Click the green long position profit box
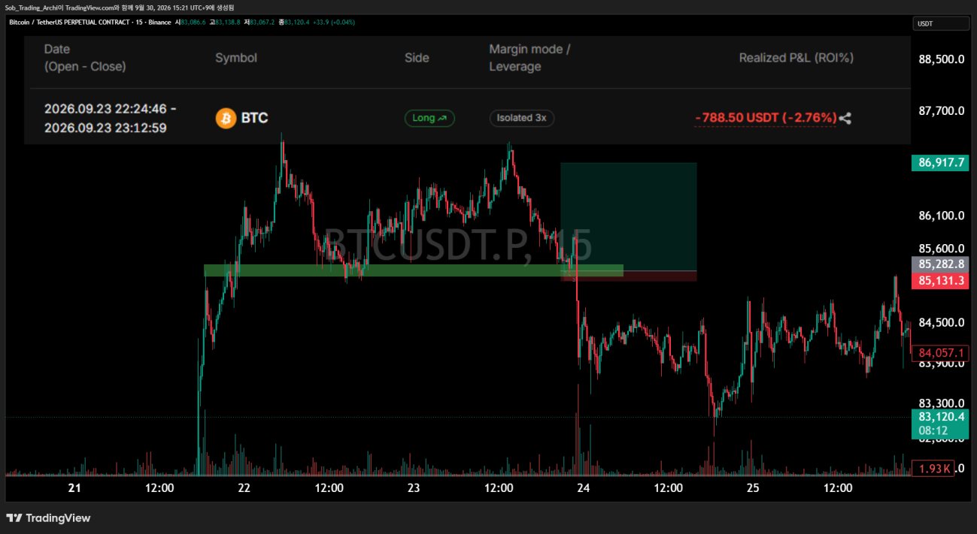Viewport: 977px width, 534px height. [629, 216]
